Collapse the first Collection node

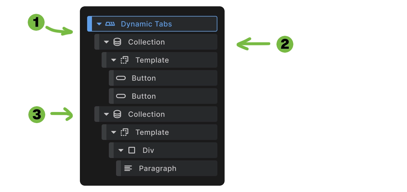click(x=106, y=42)
